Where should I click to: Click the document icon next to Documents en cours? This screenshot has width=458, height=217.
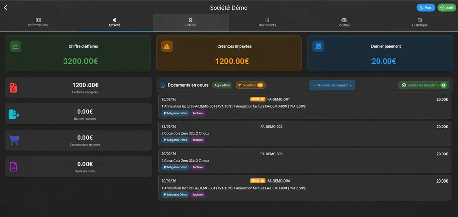pyautogui.click(x=163, y=85)
